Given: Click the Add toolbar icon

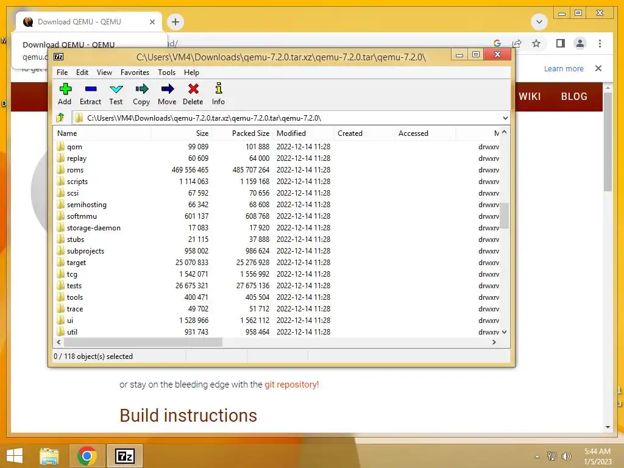Looking at the screenshot, I should click(65, 89).
